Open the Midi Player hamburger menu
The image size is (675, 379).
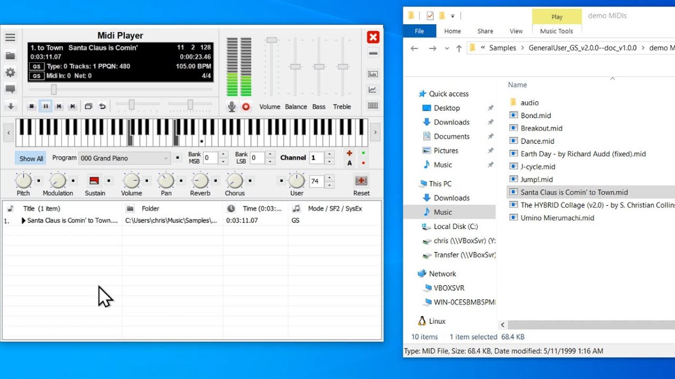pos(10,37)
